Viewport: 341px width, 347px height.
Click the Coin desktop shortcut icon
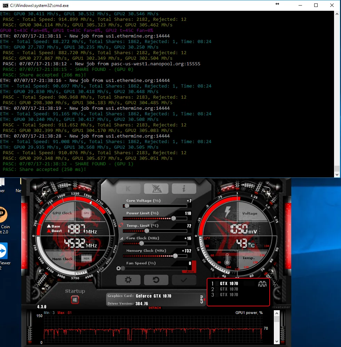[3, 215]
